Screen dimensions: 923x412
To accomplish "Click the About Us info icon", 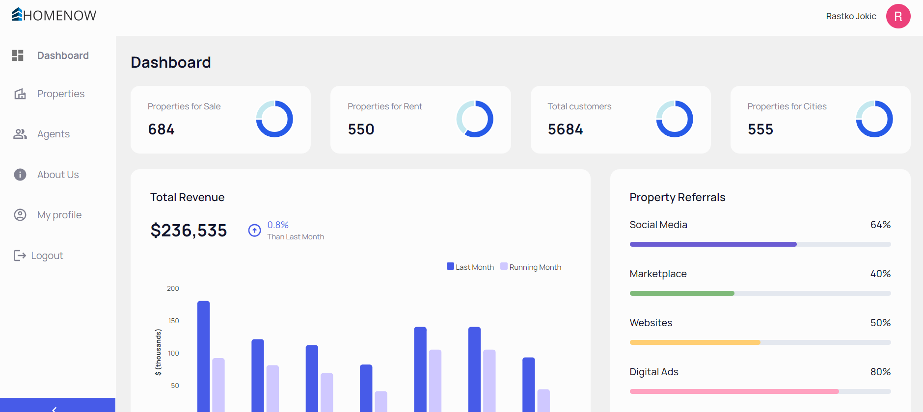I will tap(20, 175).
